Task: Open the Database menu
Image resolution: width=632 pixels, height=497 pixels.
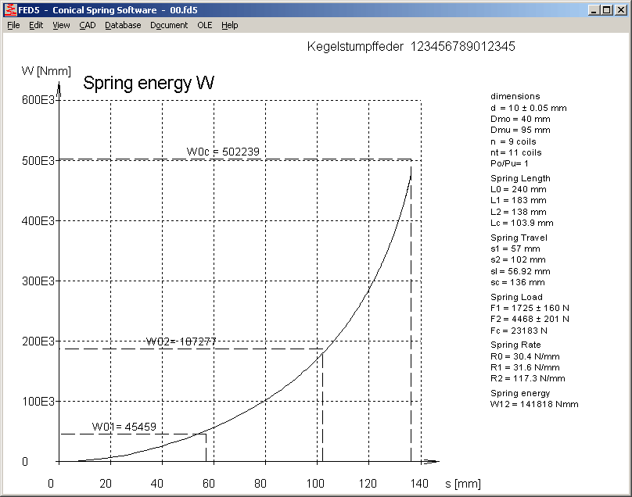Action: [123, 25]
